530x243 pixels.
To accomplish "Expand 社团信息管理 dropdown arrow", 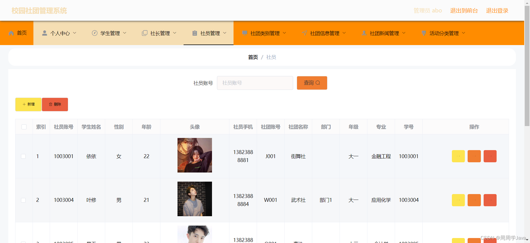I will 344,33.
